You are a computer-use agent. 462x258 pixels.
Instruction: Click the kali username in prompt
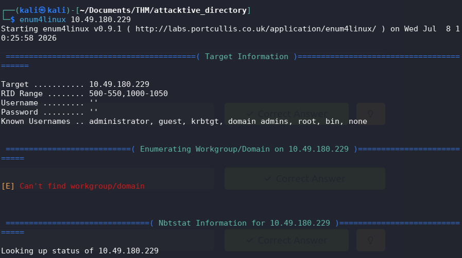tap(28, 10)
